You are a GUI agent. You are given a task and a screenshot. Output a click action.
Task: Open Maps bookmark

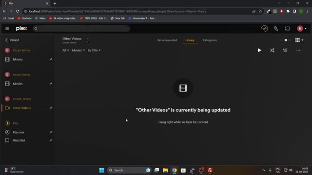coord(40,18)
